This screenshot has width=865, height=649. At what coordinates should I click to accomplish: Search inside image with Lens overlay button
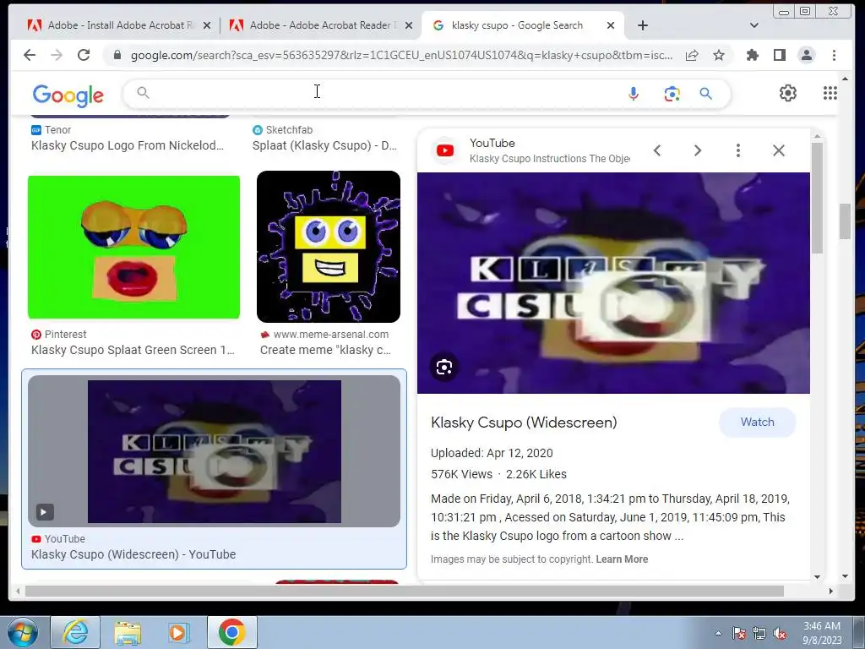click(444, 367)
